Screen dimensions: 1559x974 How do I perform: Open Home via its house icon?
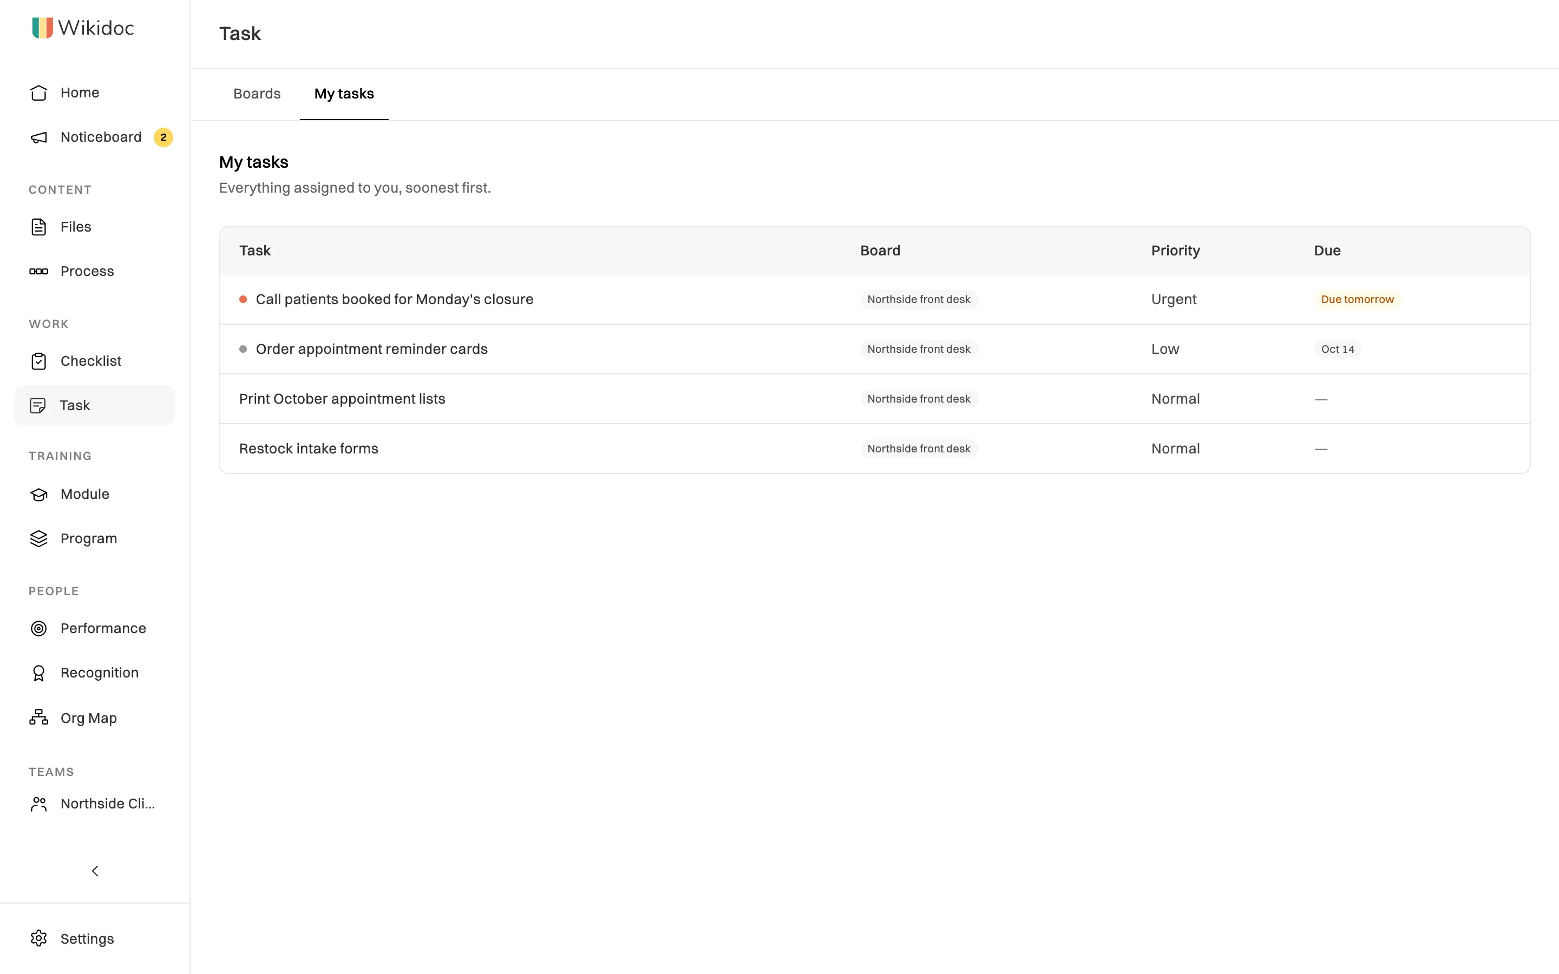tap(38, 93)
